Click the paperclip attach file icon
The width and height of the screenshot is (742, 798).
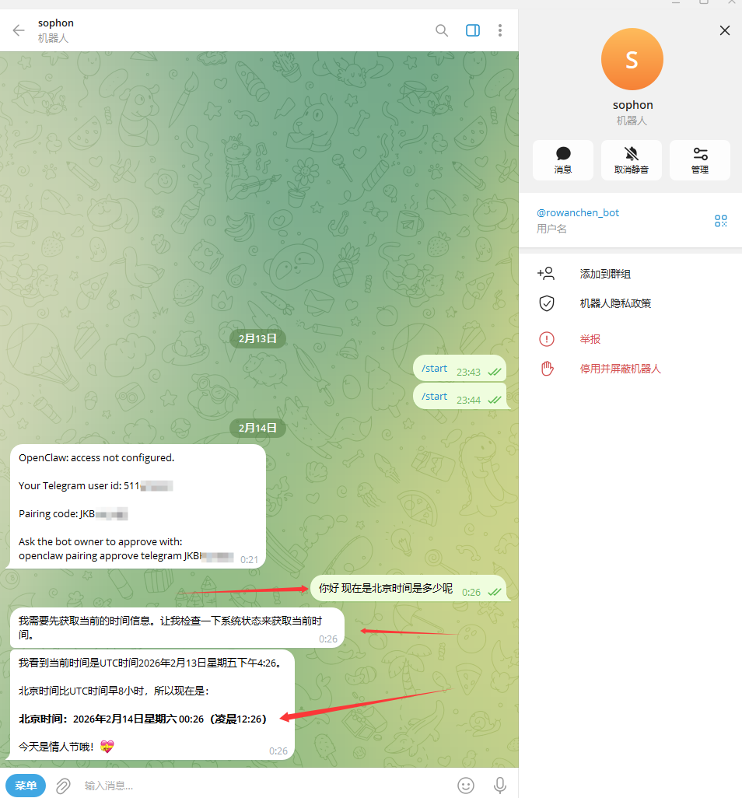tap(64, 785)
